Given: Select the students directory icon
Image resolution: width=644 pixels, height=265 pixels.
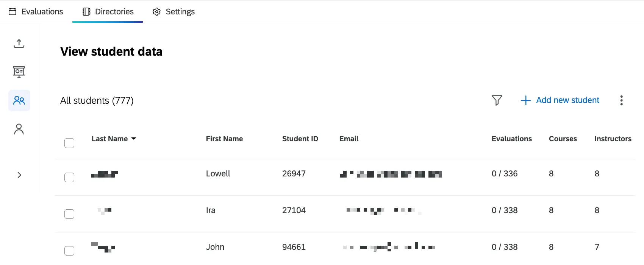Looking at the screenshot, I should [x=19, y=100].
